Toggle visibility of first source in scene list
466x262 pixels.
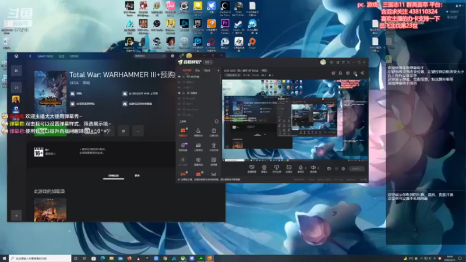[x=179, y=77]
